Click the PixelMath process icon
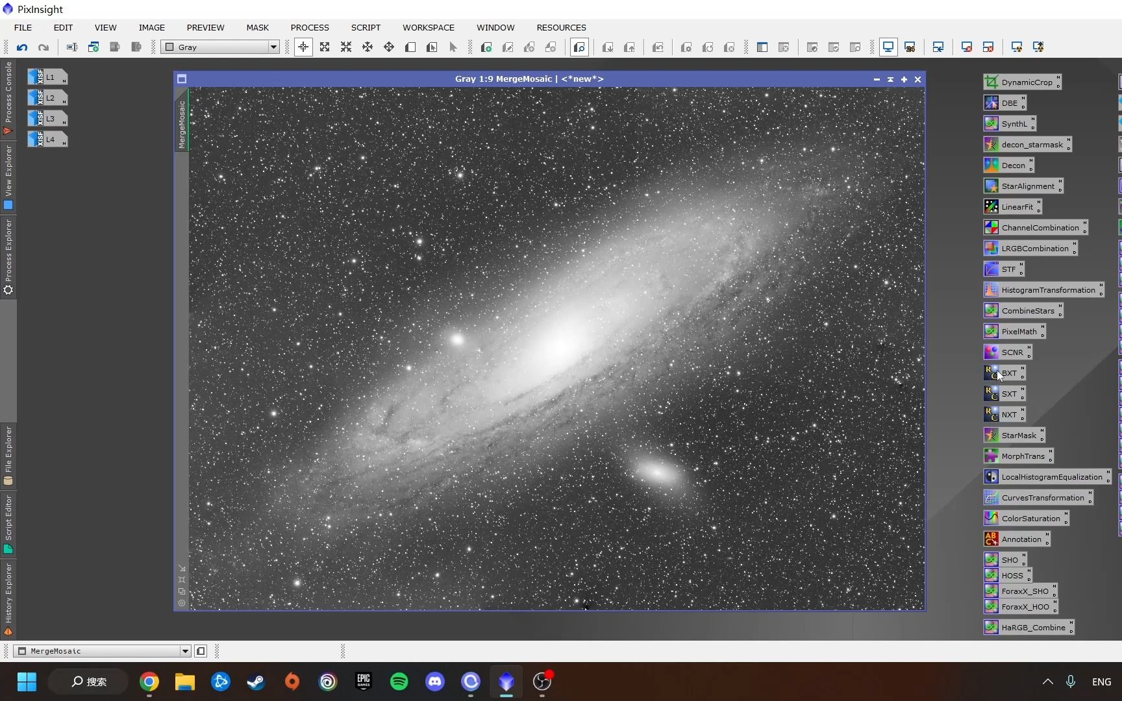Screen dimensions: 1122x701 point(1014,332)
